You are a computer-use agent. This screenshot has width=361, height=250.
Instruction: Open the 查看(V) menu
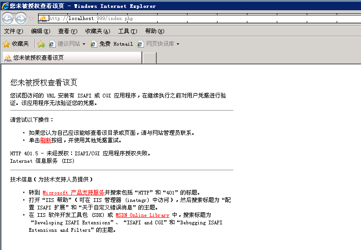click(68, 31)
